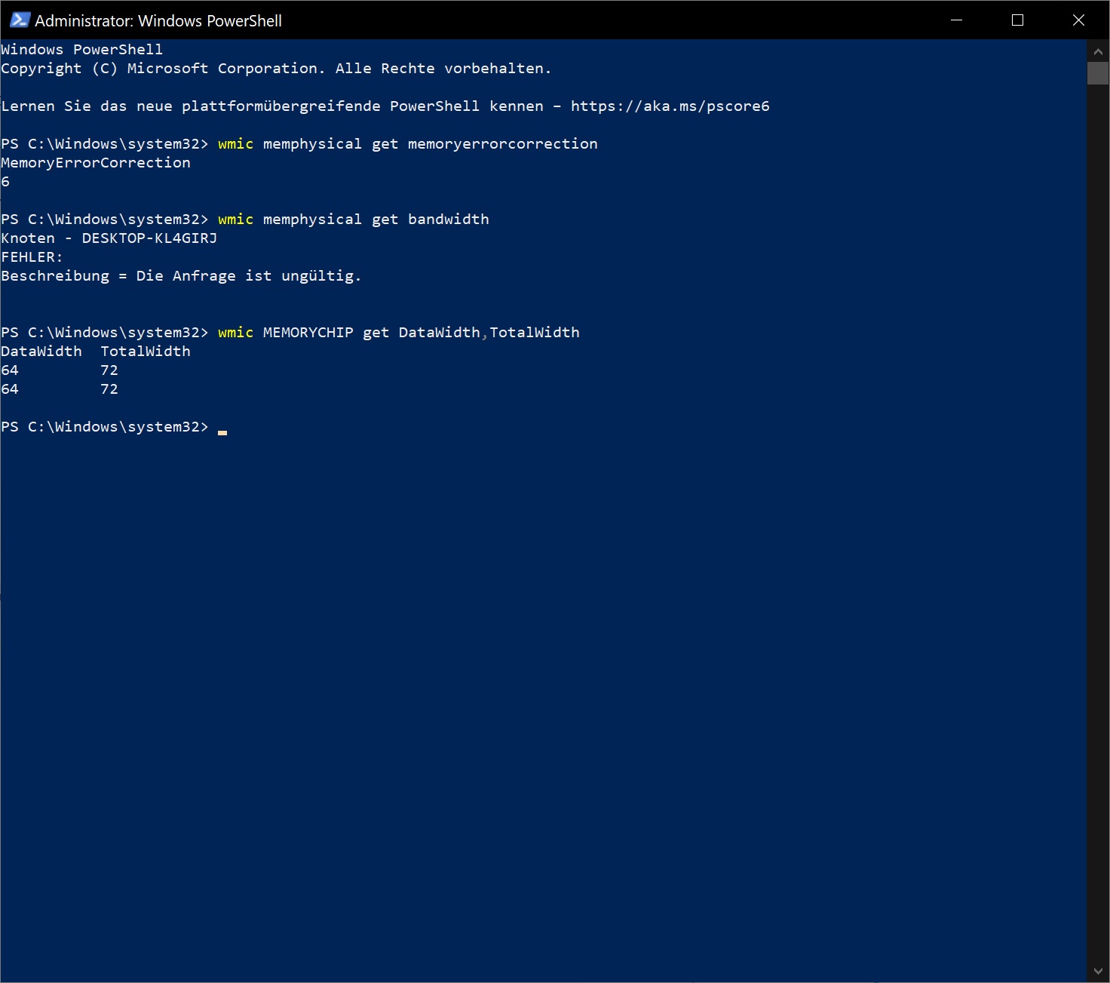The height and width of the screenshot is (983, 1110).
Task: Click the 'TotalWidth' column header
Action: click(146, 352)
